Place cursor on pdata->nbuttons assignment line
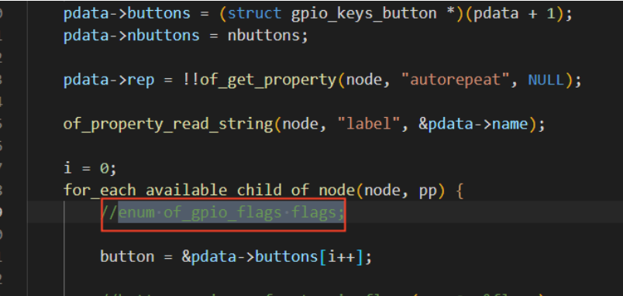This screenshot has width=623, height=296. (185, 36)
